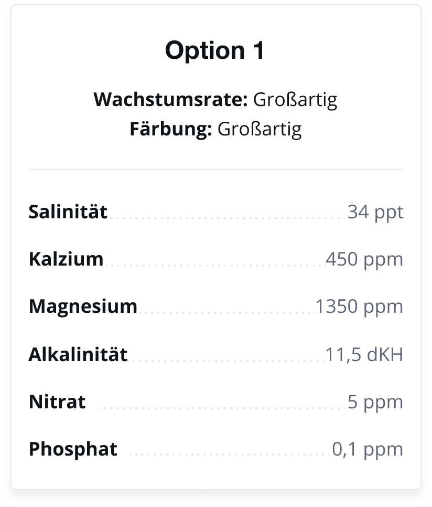
Task: Click the Salinität label
Action: tap(68, 212)
